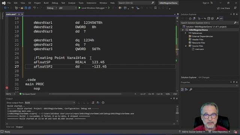
Task: Switch to the Error List tab
Action: [x=10, y=127]
